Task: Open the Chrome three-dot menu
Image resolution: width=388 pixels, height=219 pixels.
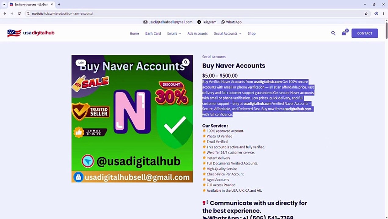Action: pos(383,13)
